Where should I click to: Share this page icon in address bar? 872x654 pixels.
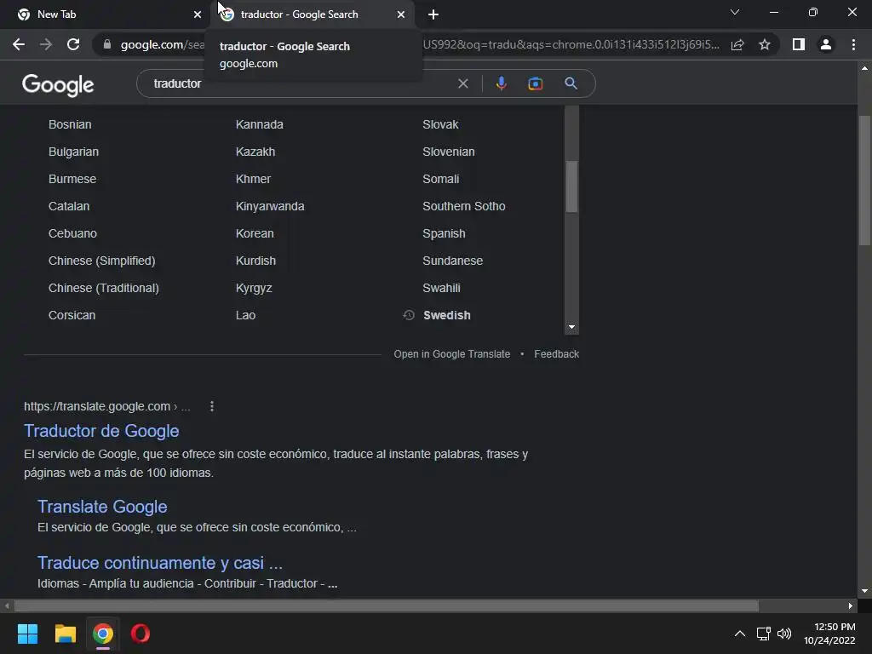(737, 44)
